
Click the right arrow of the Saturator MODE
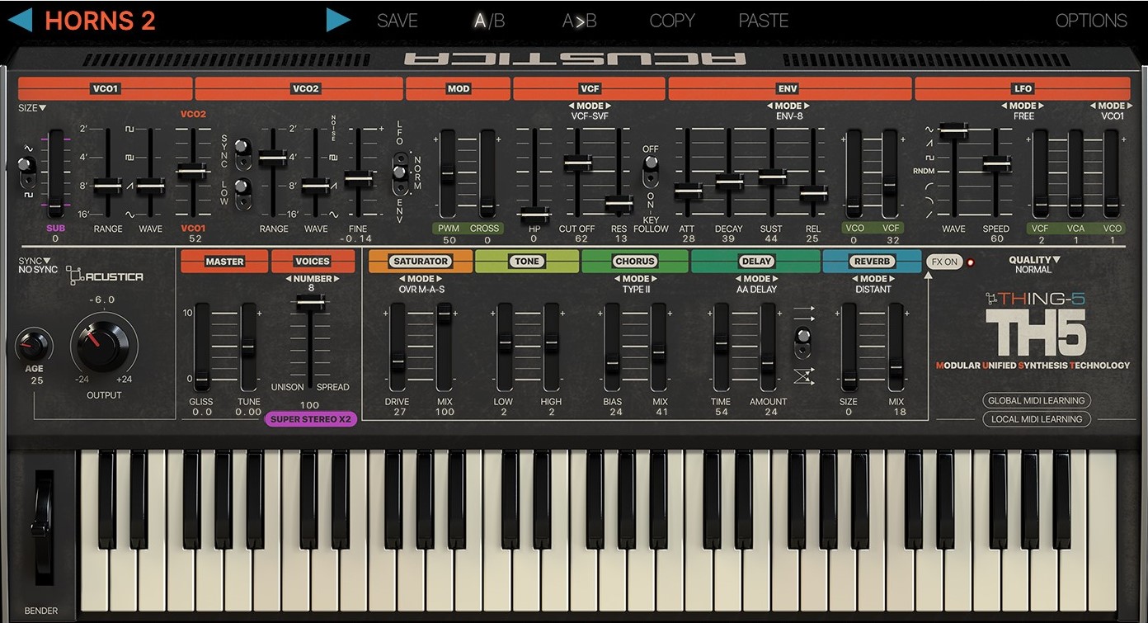point(440,279)
